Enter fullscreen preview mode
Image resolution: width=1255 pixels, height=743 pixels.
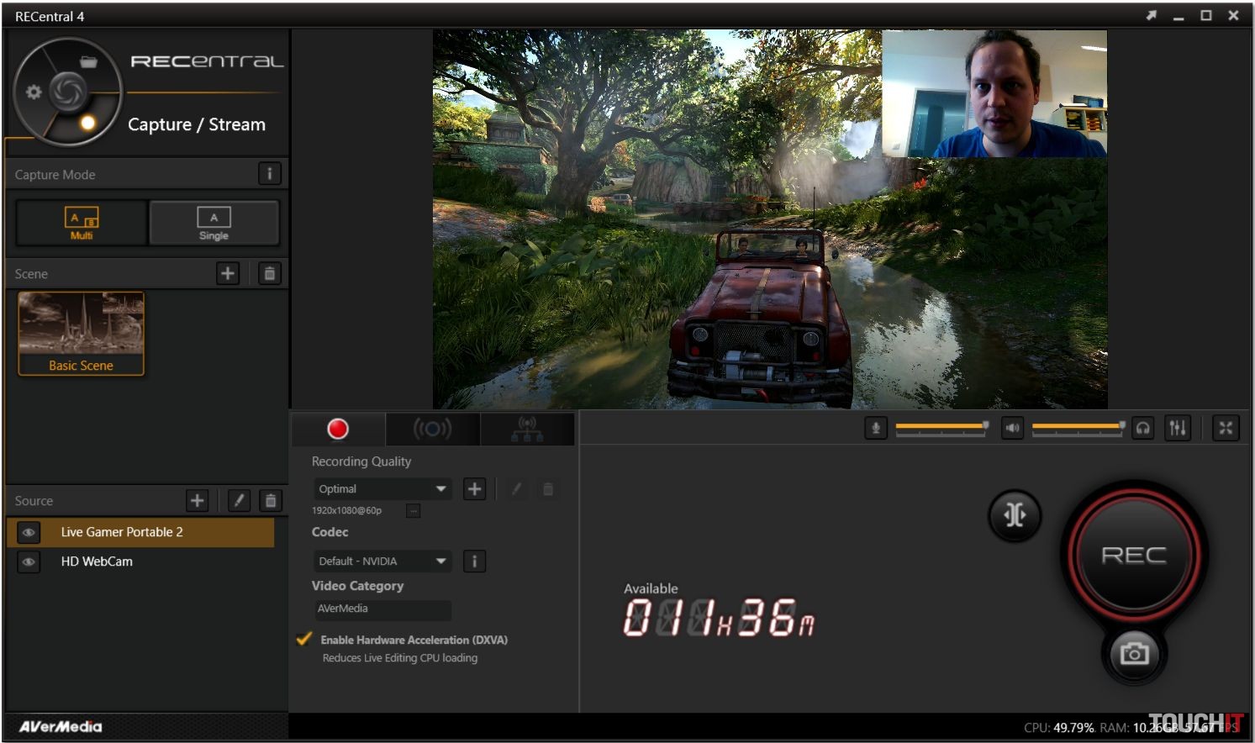(x=1226, y=429)
